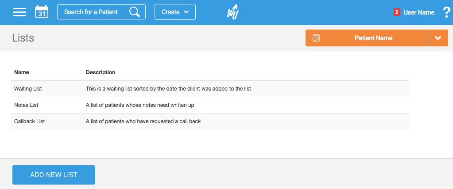Open the hamburger navigation menu
The width and height of the screenshot is (453, 189).
[19, 12]
